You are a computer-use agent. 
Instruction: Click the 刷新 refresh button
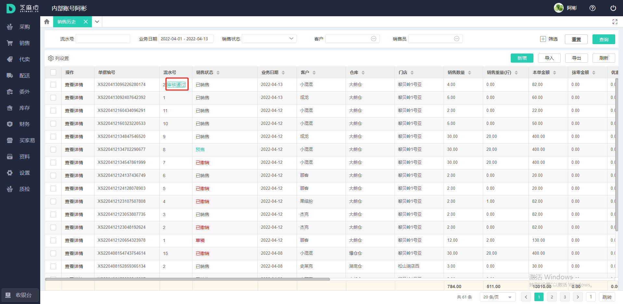pyautogui.click(x=604, y=58)
